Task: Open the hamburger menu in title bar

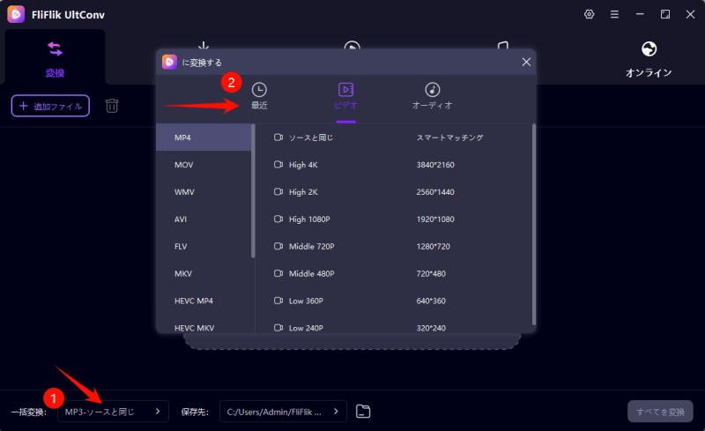Action: point(614,14)
